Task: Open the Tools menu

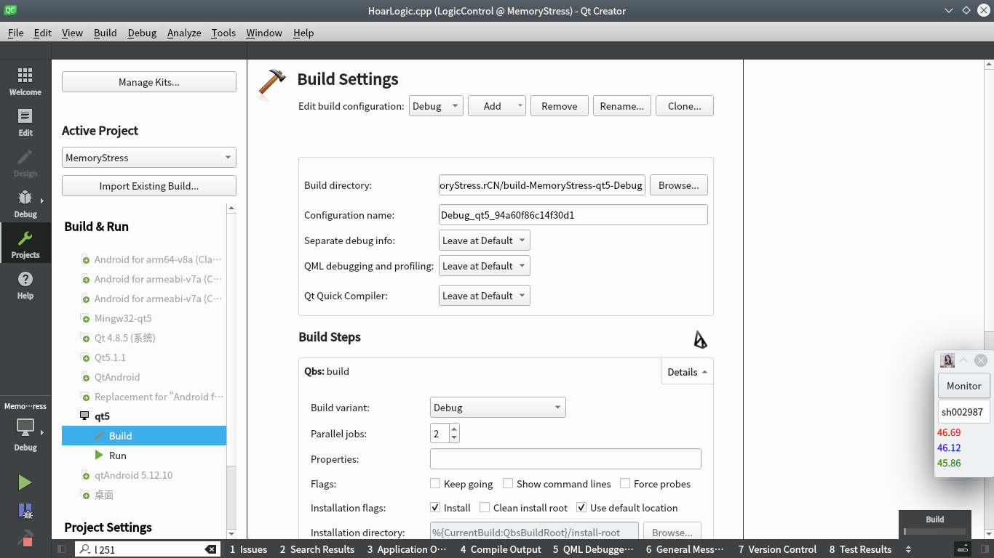Action: [223, 33]
